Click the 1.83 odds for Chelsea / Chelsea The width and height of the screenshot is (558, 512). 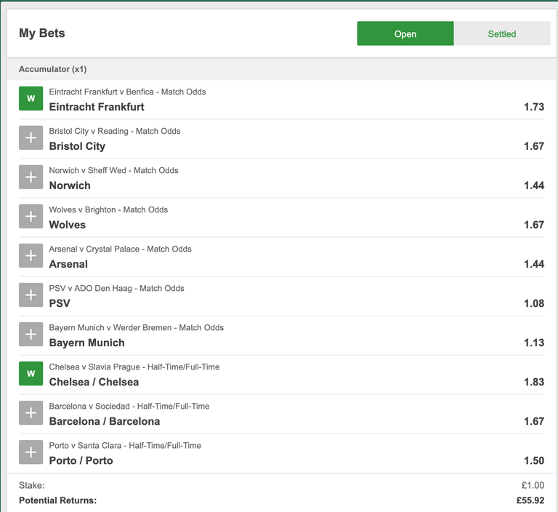pyautogui.click(x=534, y=382)
